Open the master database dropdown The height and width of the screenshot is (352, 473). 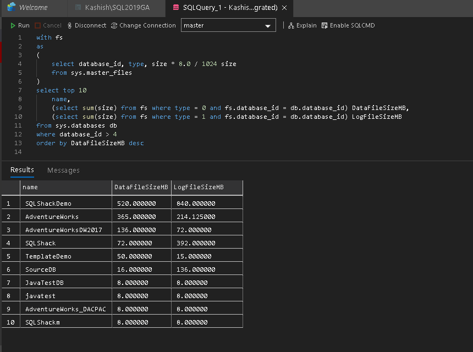228,26
